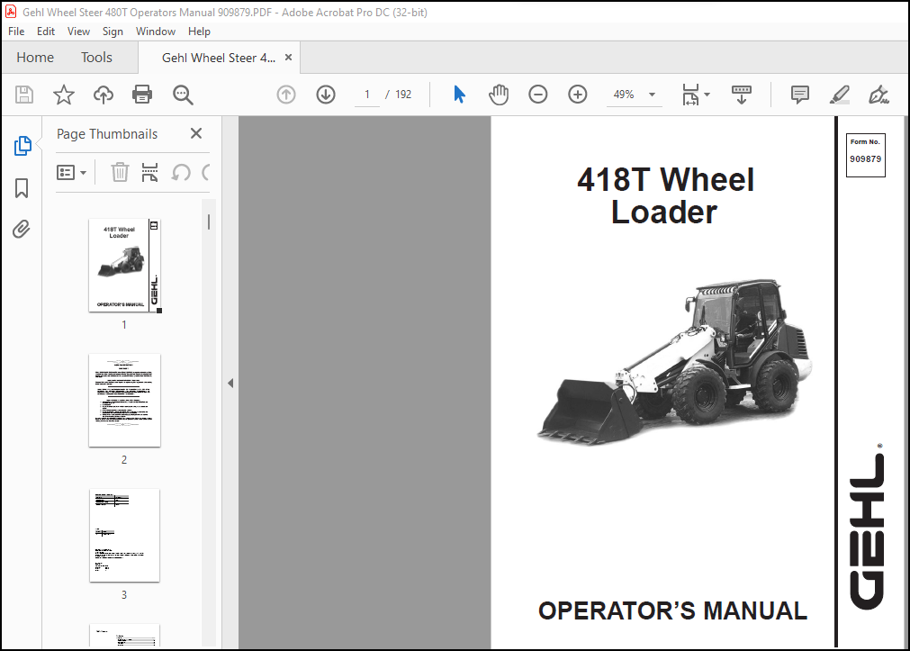Add document to Starred with star icon
Image resolution: width=910 pixels, height=651 pixels.
point(64,94)
